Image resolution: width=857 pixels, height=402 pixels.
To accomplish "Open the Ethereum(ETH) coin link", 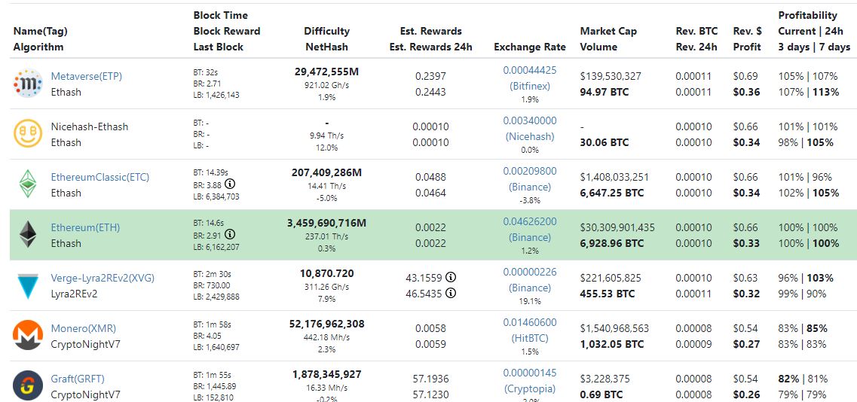I will (x=85, y=227).
